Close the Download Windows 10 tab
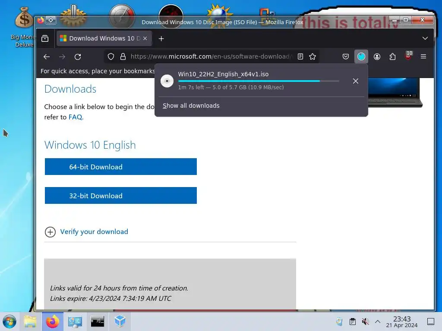Image resolution: width=442 pixels, height=331 pixels. pyautogui.click(x=145, y=38)
